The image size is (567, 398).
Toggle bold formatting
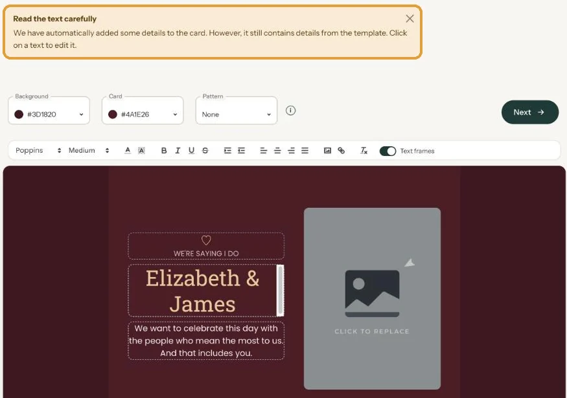click(x=164, y=151)
